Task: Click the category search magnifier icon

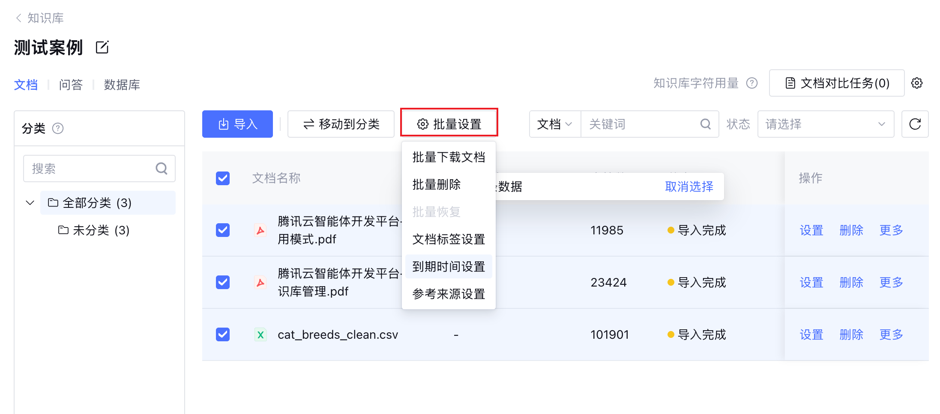Action: click(162, 169)
